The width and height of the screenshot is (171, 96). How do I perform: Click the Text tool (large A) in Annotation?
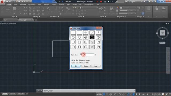pos(48,9)
